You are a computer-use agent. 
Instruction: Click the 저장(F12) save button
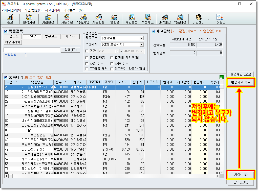[241, 174]
